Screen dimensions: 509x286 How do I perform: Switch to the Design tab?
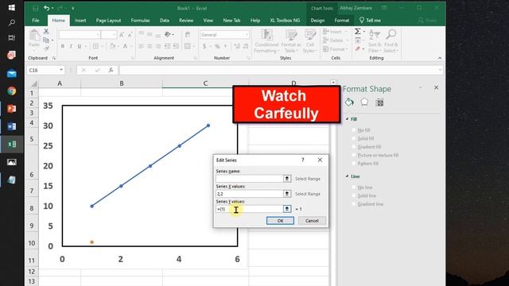[x=317, y=20]
